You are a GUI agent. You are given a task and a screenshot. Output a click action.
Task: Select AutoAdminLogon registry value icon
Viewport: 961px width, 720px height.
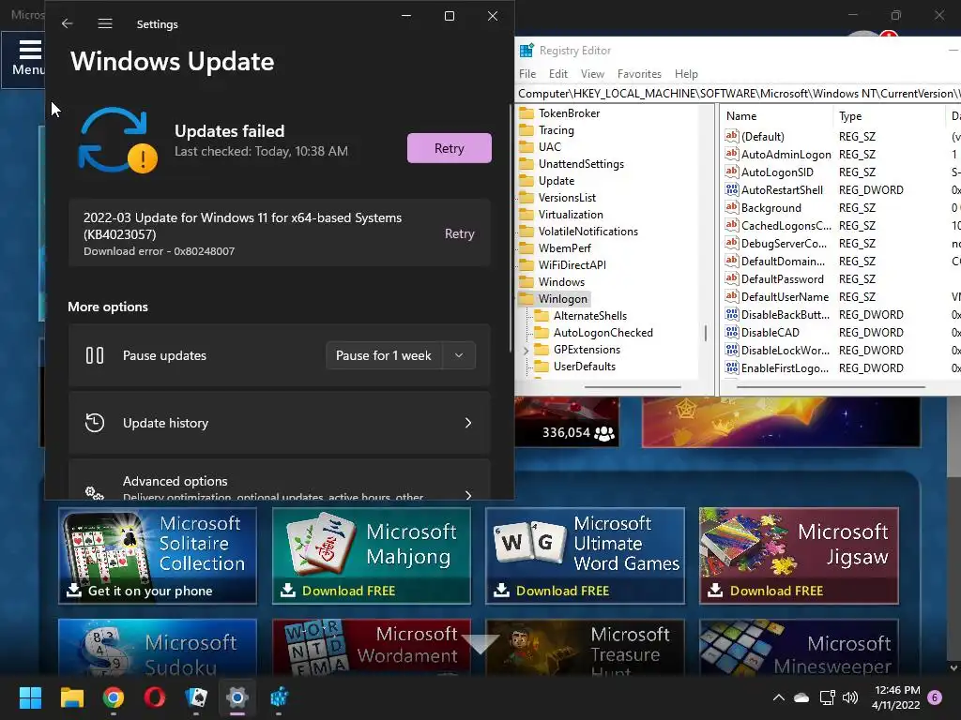tap(731, 155)
